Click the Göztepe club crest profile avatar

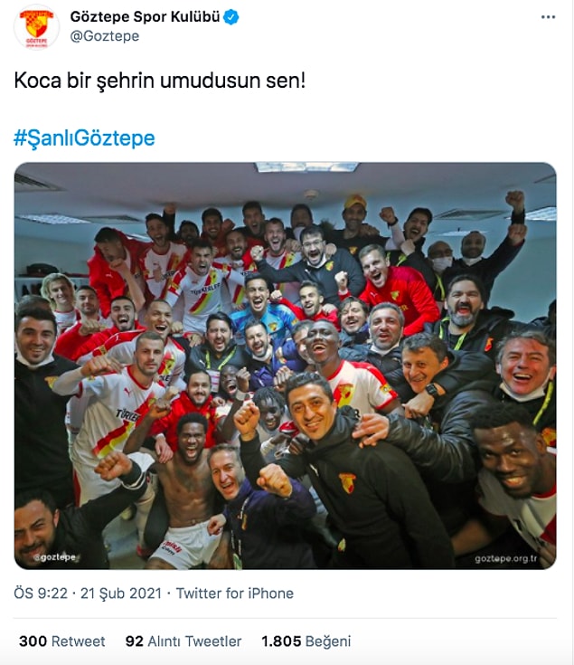click(x=36, y=27)
